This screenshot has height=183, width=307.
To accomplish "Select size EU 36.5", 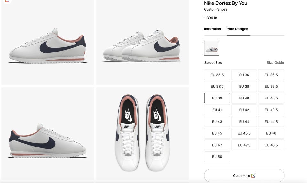I will tap(271, 75).
